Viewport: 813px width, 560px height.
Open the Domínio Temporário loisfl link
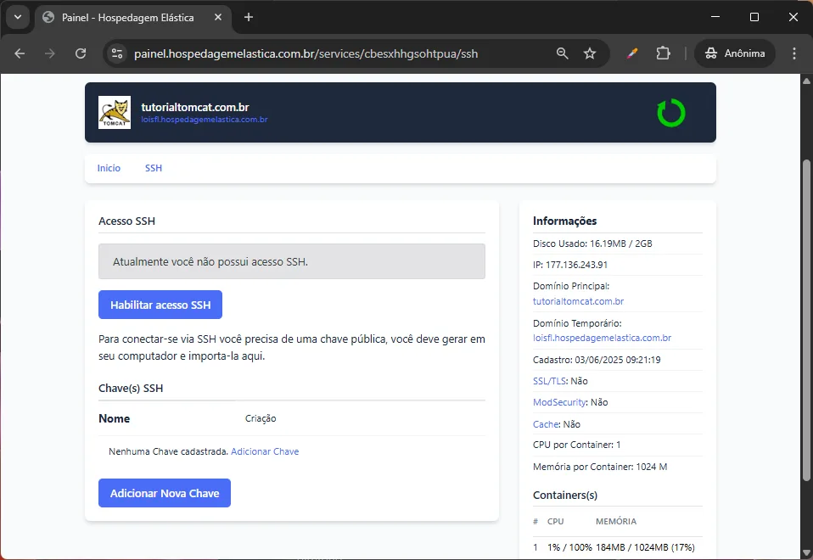click(x=602, y=338)
